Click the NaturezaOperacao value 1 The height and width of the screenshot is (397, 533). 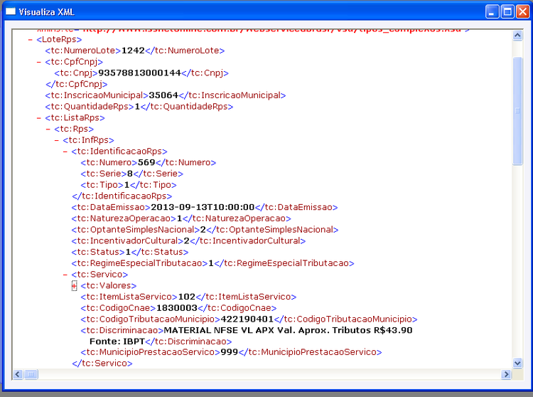click(x=180, y=218)
